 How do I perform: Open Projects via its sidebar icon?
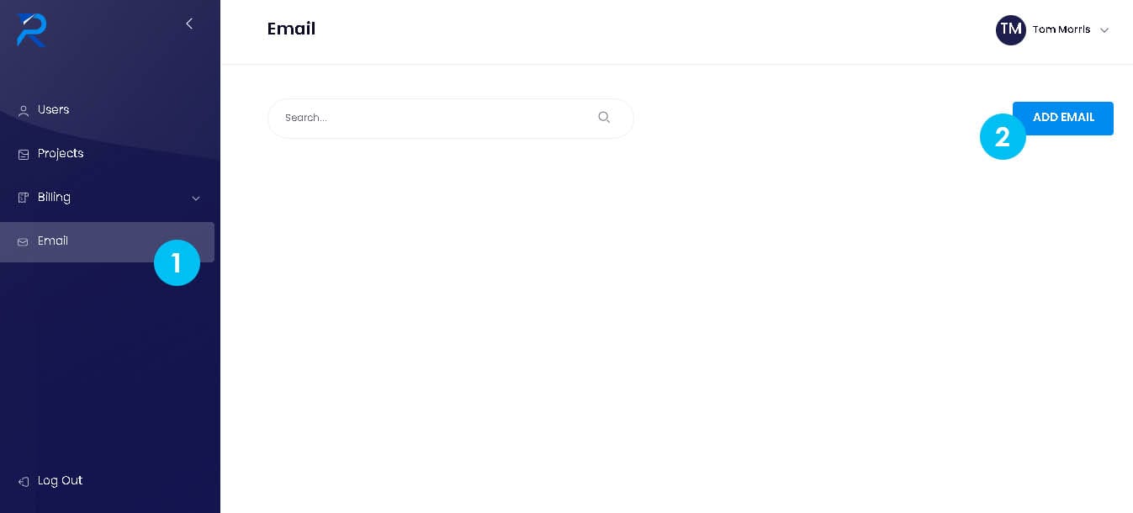click(24, 154)
